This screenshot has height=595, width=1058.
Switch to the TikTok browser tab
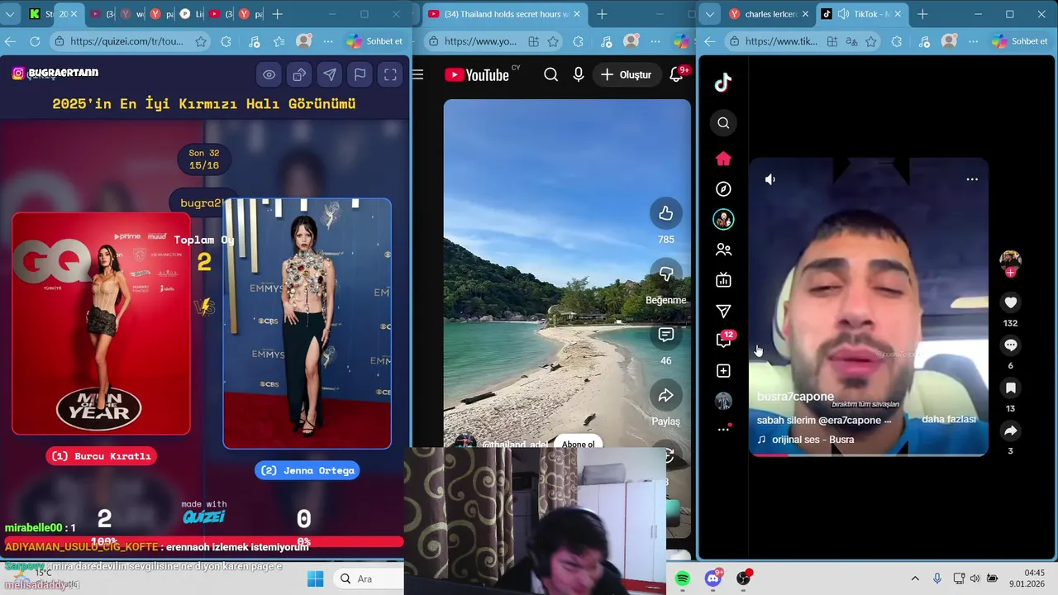pyautogui.click(x=864, y=14)
